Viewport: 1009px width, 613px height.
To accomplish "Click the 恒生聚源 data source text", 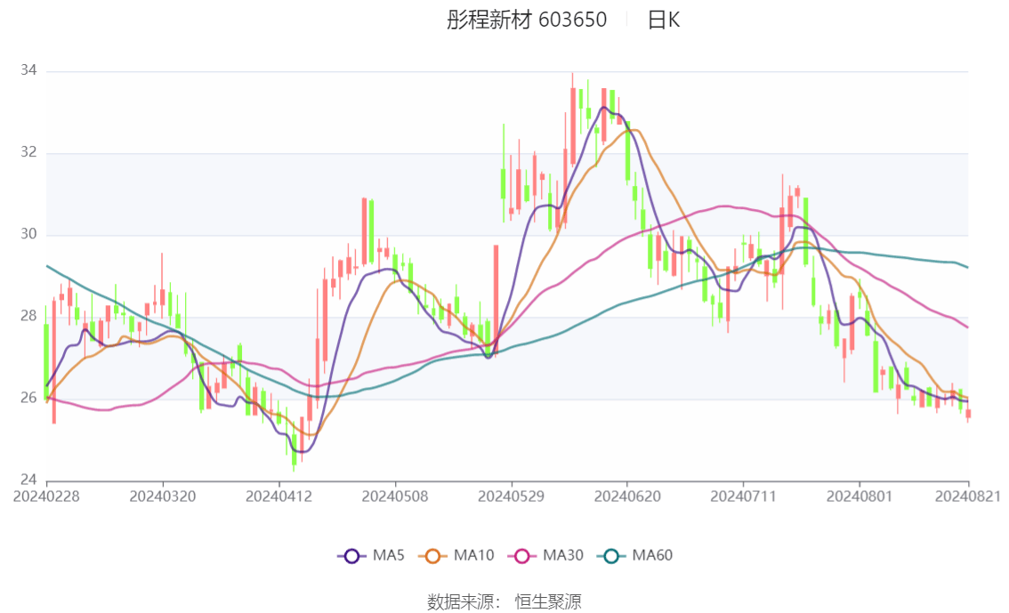I will [x=548, y=602].
